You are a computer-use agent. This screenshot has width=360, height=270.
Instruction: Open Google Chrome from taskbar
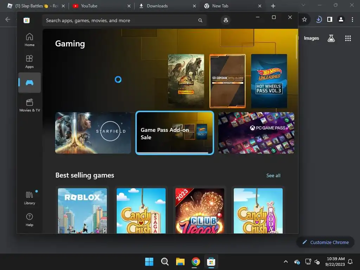195,262
